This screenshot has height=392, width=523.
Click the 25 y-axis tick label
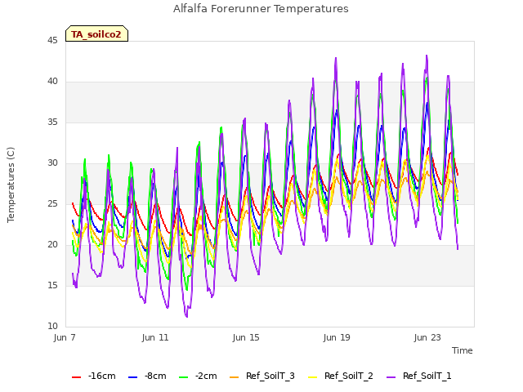coord(52,204)
